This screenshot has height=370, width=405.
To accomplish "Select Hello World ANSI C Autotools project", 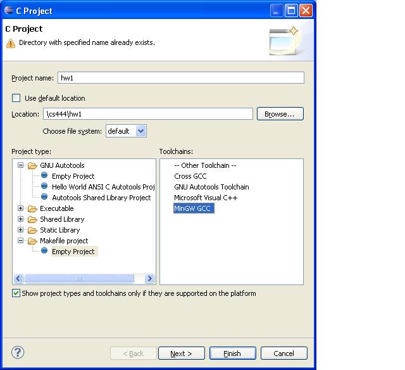I will 103,187.
